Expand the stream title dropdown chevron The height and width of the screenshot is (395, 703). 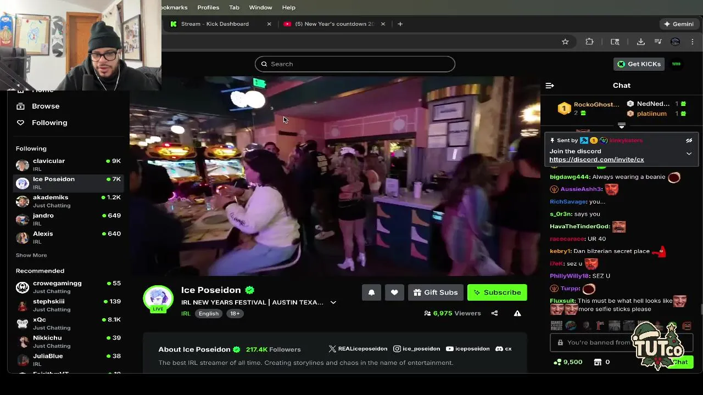click(333, 302)
